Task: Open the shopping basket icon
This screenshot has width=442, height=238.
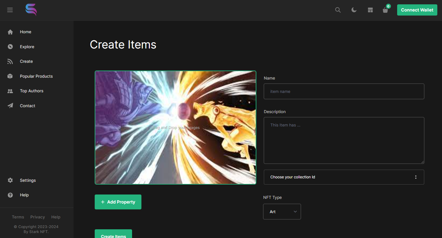Action: (385, 10)
